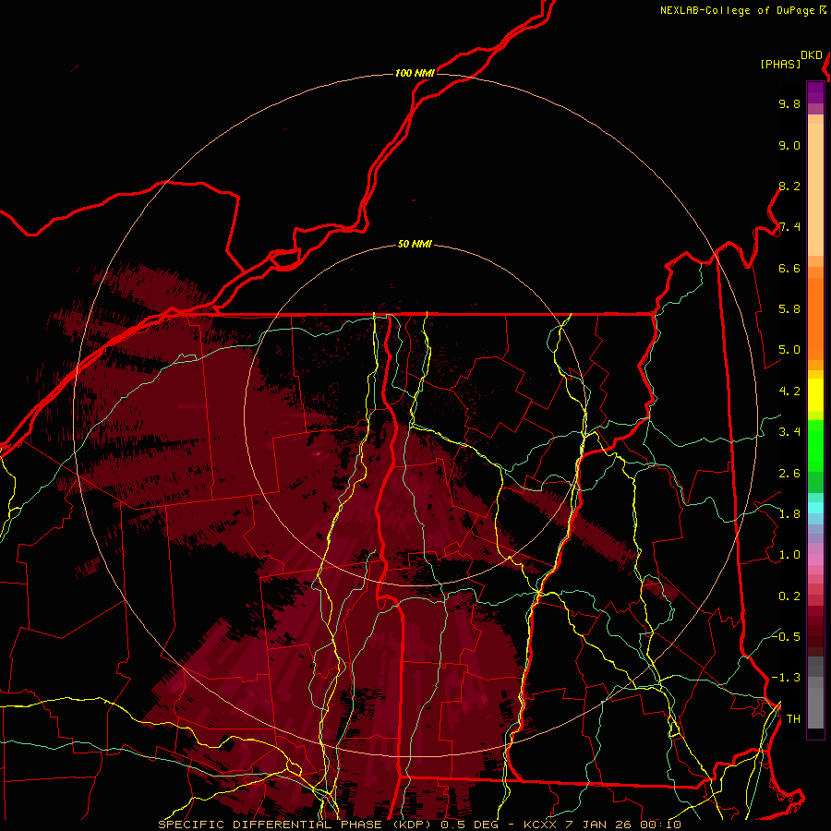The width and height of the screenshot is (831, 831).
Task: Click the [PHAS] units label
Action: click(780, 65)
